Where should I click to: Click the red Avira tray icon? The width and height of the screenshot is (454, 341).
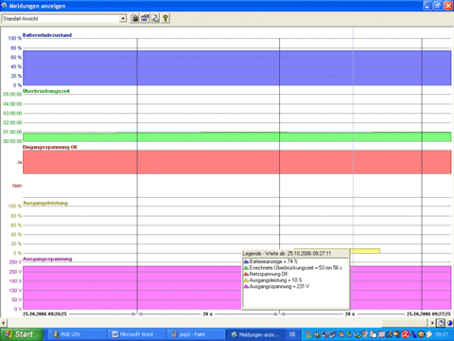[405, 334]
